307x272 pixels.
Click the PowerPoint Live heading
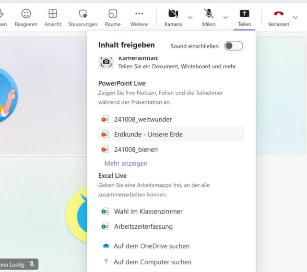(x=122, y=83)
